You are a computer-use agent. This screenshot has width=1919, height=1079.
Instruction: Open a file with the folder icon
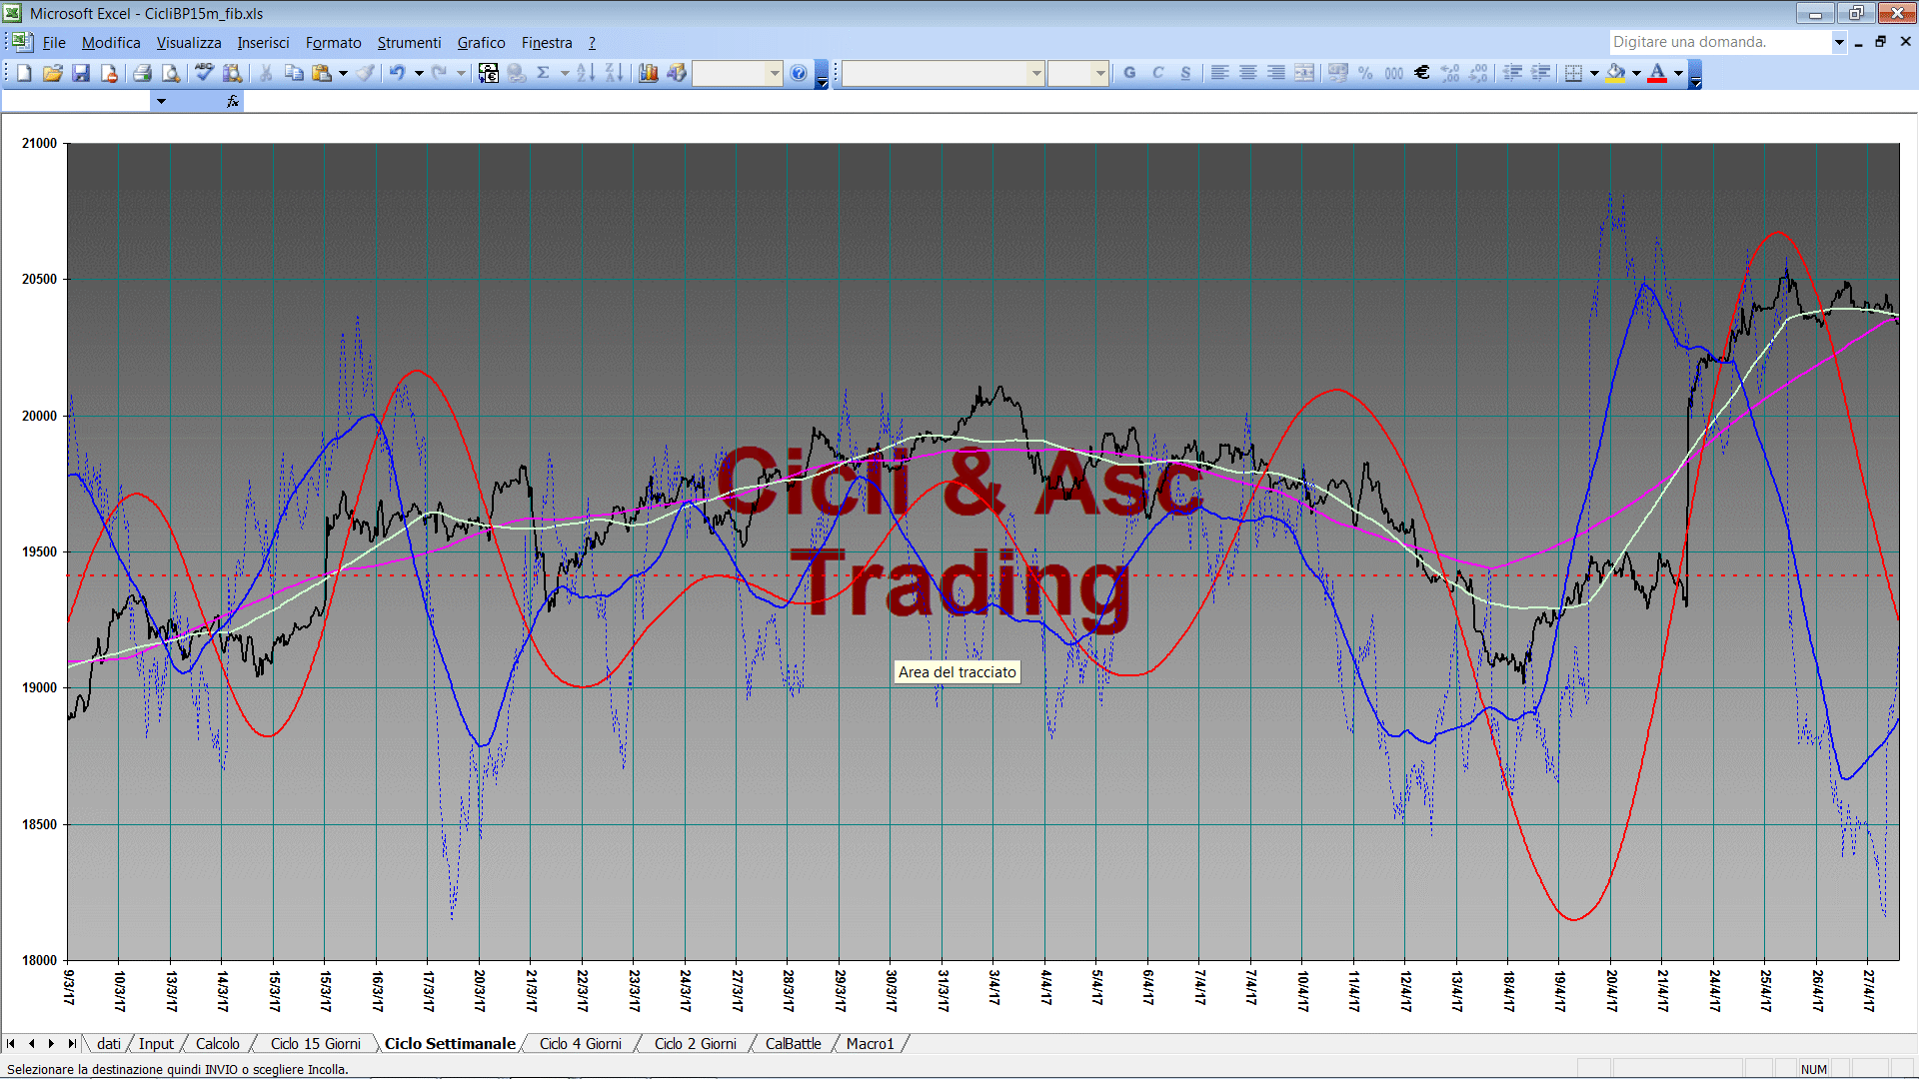coord(53,73)
